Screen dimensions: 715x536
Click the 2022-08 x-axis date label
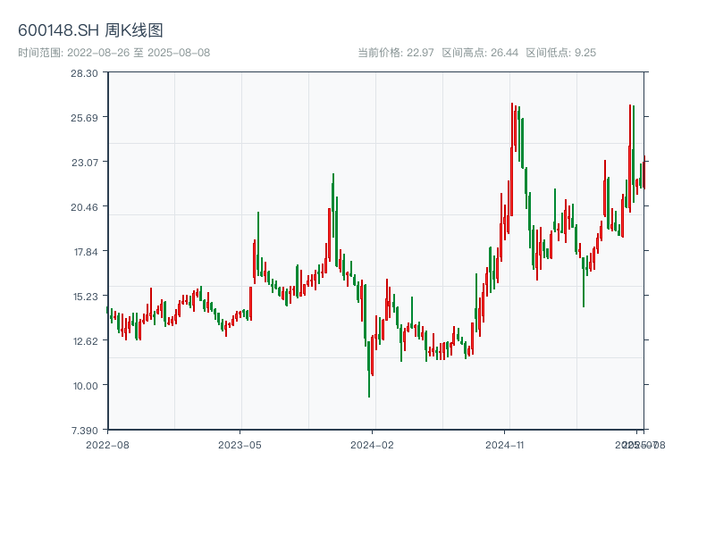pyautogui.click(x=107, y=444)
